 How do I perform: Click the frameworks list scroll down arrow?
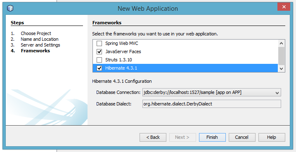point(281,69)
